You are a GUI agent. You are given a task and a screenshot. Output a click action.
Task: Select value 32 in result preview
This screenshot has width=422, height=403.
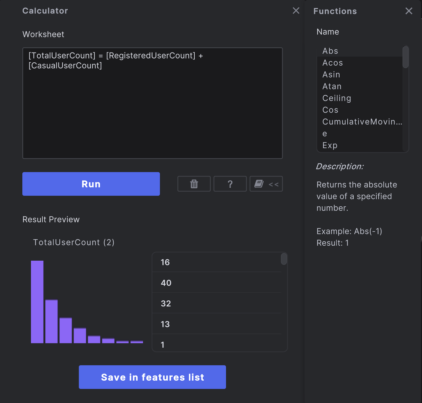(x=216, y=303)
